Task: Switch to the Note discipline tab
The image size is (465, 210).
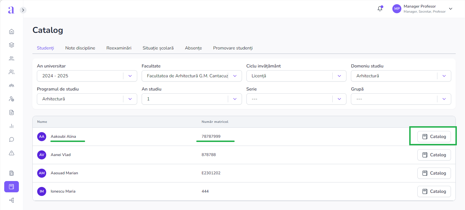Action: 80,48
